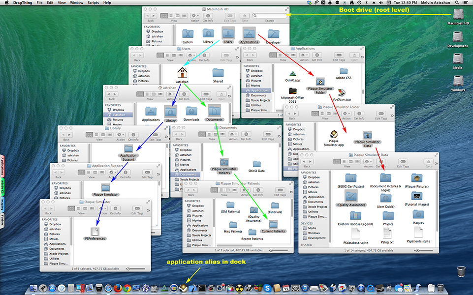
Task: Launch VueScan.app in Applications window
Action: 342,93
